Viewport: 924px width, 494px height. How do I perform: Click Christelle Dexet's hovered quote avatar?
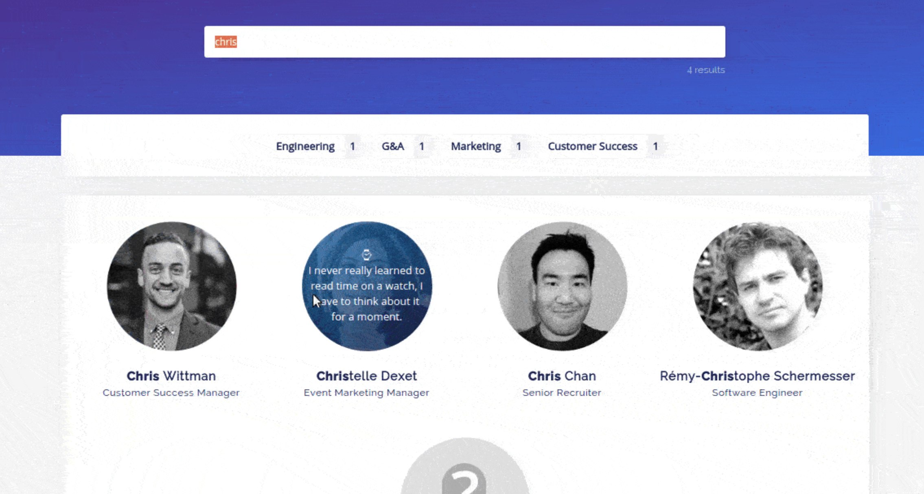pyautogui.click(x=367, y=286)
